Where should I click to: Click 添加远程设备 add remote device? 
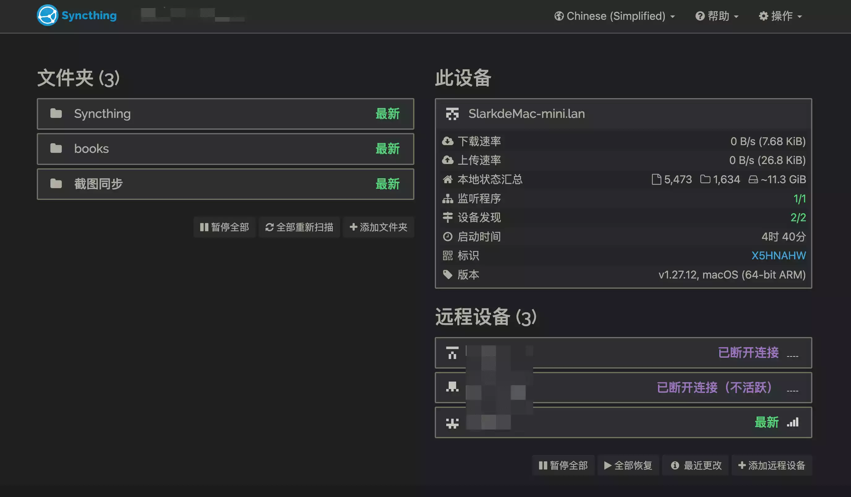772,465
